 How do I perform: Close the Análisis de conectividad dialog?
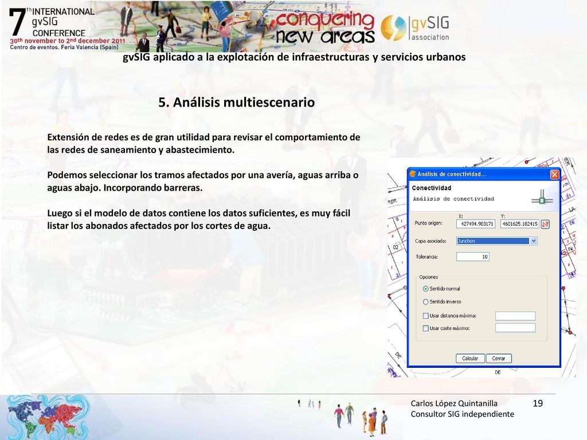[554, 174]
